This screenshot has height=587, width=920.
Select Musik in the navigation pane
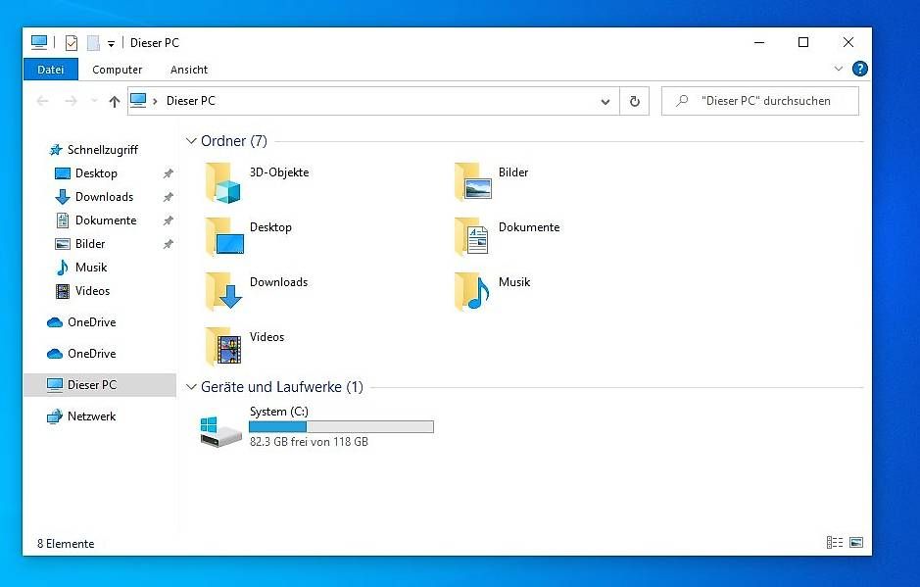[100, 268]
